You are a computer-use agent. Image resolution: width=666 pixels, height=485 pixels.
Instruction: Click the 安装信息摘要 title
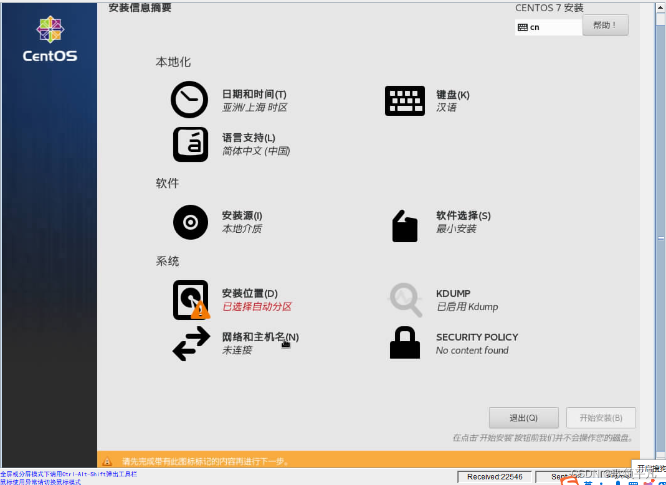(140, 7)
